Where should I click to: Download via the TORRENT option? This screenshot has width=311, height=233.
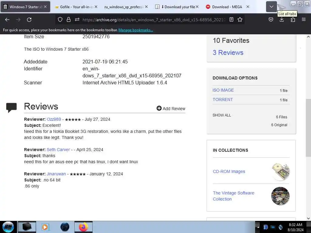pyautogui.click(x=223, y=100)
